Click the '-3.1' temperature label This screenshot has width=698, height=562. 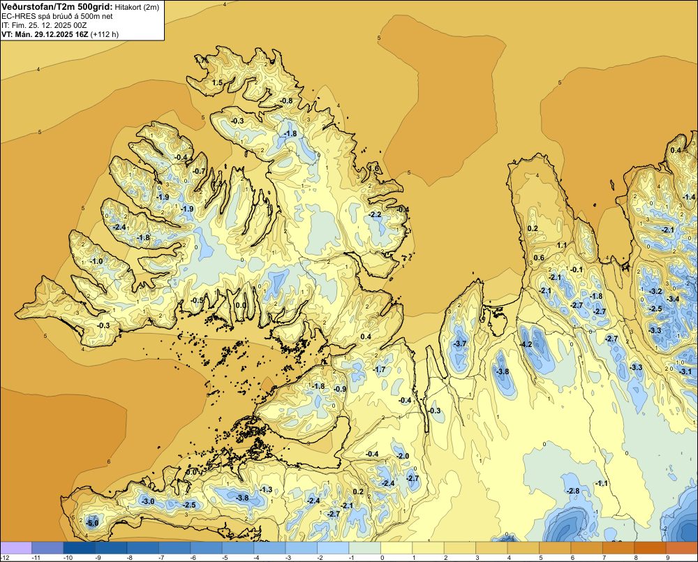coord(685,371)
